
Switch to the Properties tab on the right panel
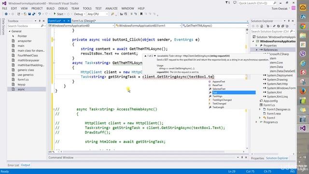(x=257, y=158)
